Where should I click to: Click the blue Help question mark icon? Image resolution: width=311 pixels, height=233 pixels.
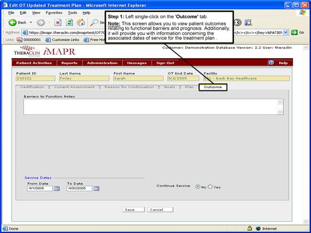(271, 62)
